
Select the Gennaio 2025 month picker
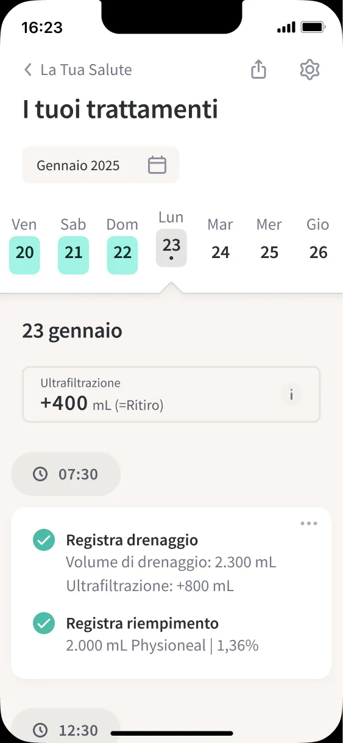(101, 165)
